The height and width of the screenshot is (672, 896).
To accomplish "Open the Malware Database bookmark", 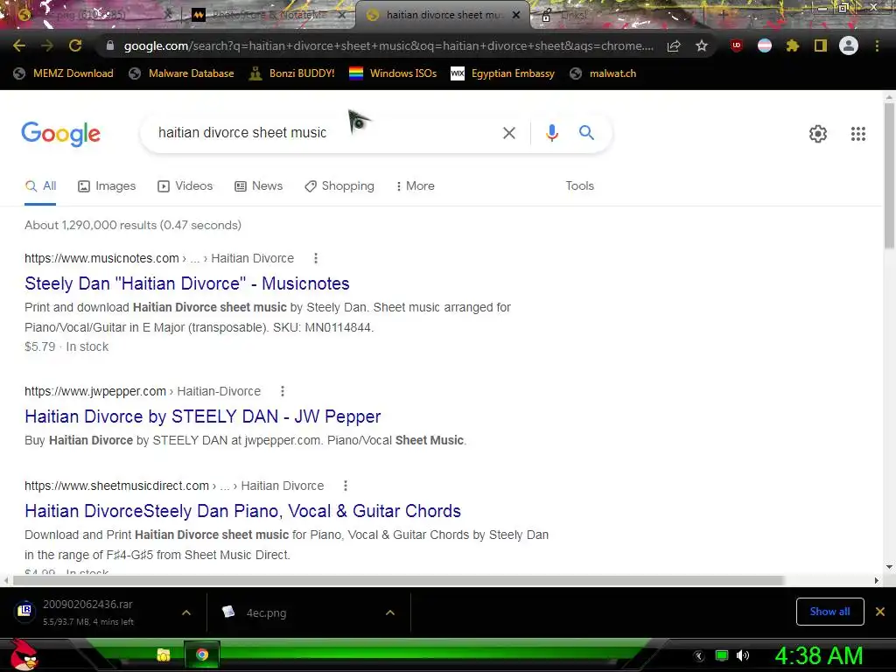I will point(181,73).
